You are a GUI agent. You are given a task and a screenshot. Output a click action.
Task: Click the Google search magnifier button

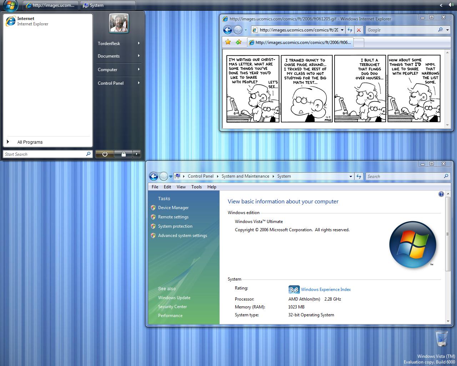[x=440, y=30]
